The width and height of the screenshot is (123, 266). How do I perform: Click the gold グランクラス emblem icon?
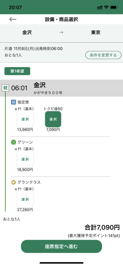pos(14,182)
